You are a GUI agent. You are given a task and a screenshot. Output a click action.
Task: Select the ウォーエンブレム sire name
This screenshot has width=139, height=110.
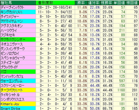tap(12, 81)
